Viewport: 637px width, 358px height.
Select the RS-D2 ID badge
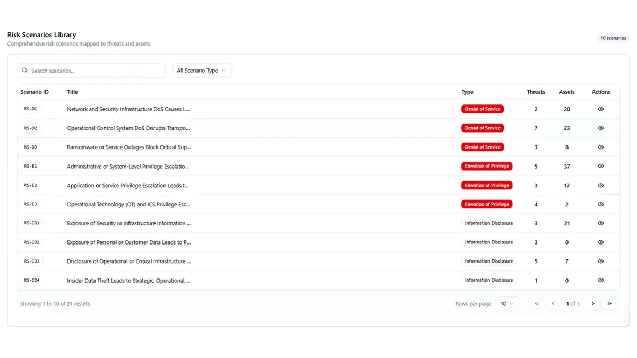point(30,128)
